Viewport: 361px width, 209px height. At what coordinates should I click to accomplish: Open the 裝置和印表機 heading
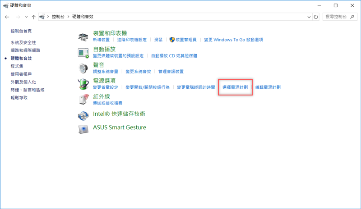coord(110,33)
